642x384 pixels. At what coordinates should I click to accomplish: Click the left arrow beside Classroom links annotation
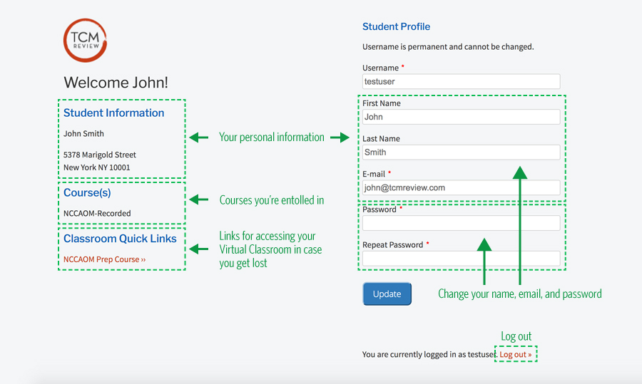(x=199, y=249)
